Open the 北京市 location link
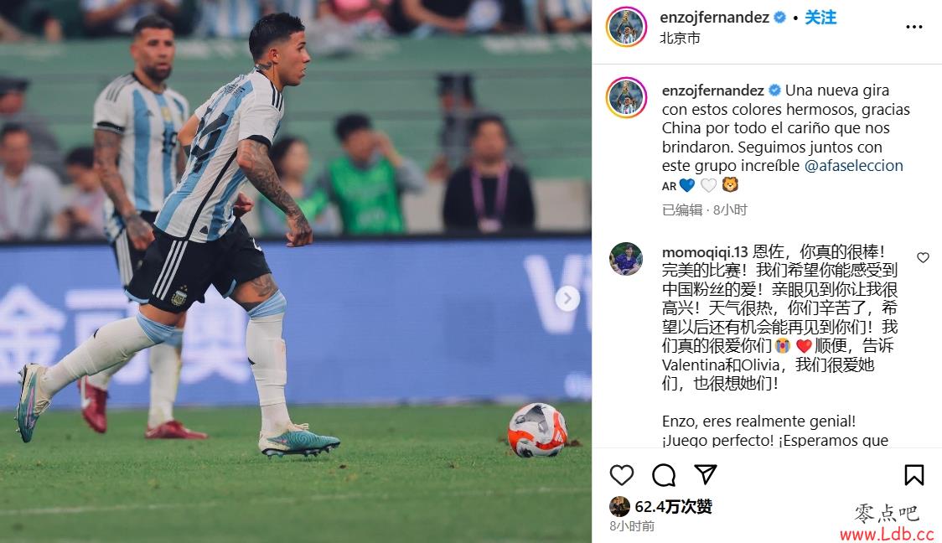This screenshot has height=543, width=942. tap(680, 38)
